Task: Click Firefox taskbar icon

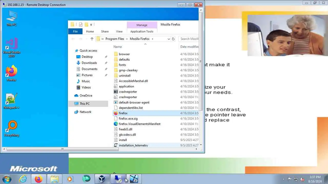Action: coord(39,179)
